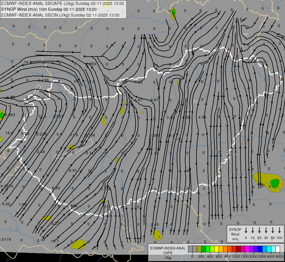285x262 pixels.
Task: Click the 2.46 value on the map
Action: (41, 152)
